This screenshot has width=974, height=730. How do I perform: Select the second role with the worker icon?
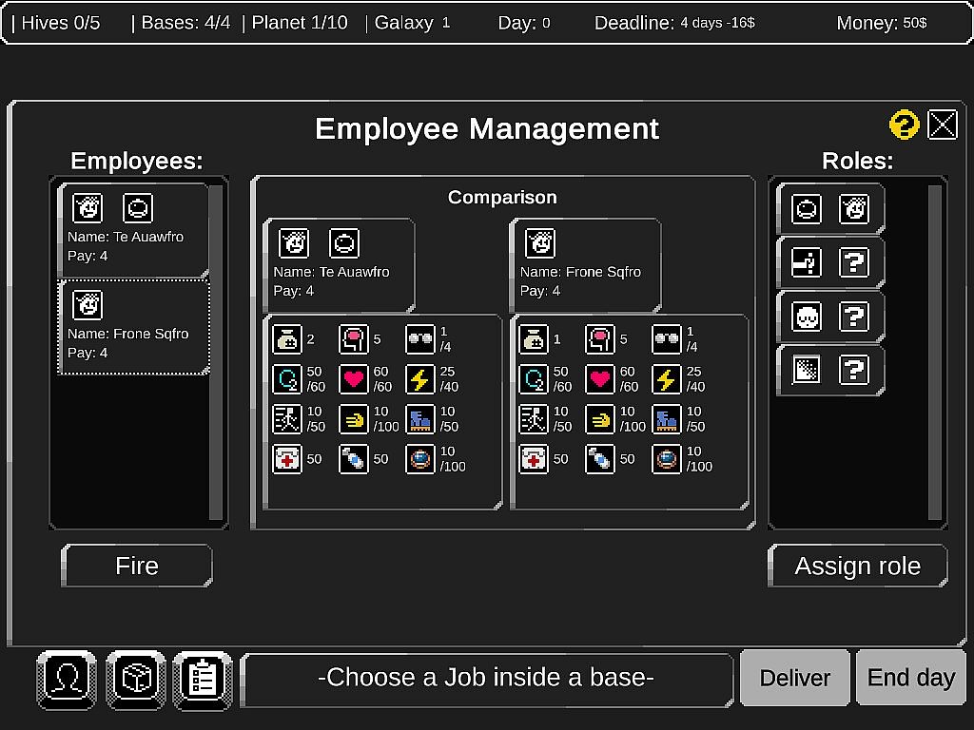pyautogui.click(x=830, y=262)
